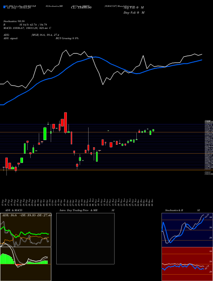Screen dimensions: 213x281
Task: Open the blue Stochastics chart thumbnail
Action: click(x=187, y=230)
